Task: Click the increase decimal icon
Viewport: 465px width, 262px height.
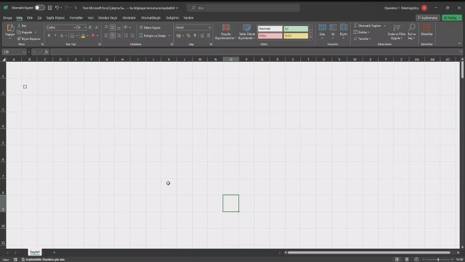Action: click(202, 36)
